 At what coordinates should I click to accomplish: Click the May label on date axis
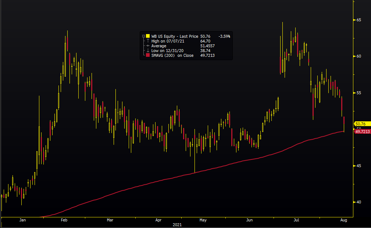click(x=203, y=220)
